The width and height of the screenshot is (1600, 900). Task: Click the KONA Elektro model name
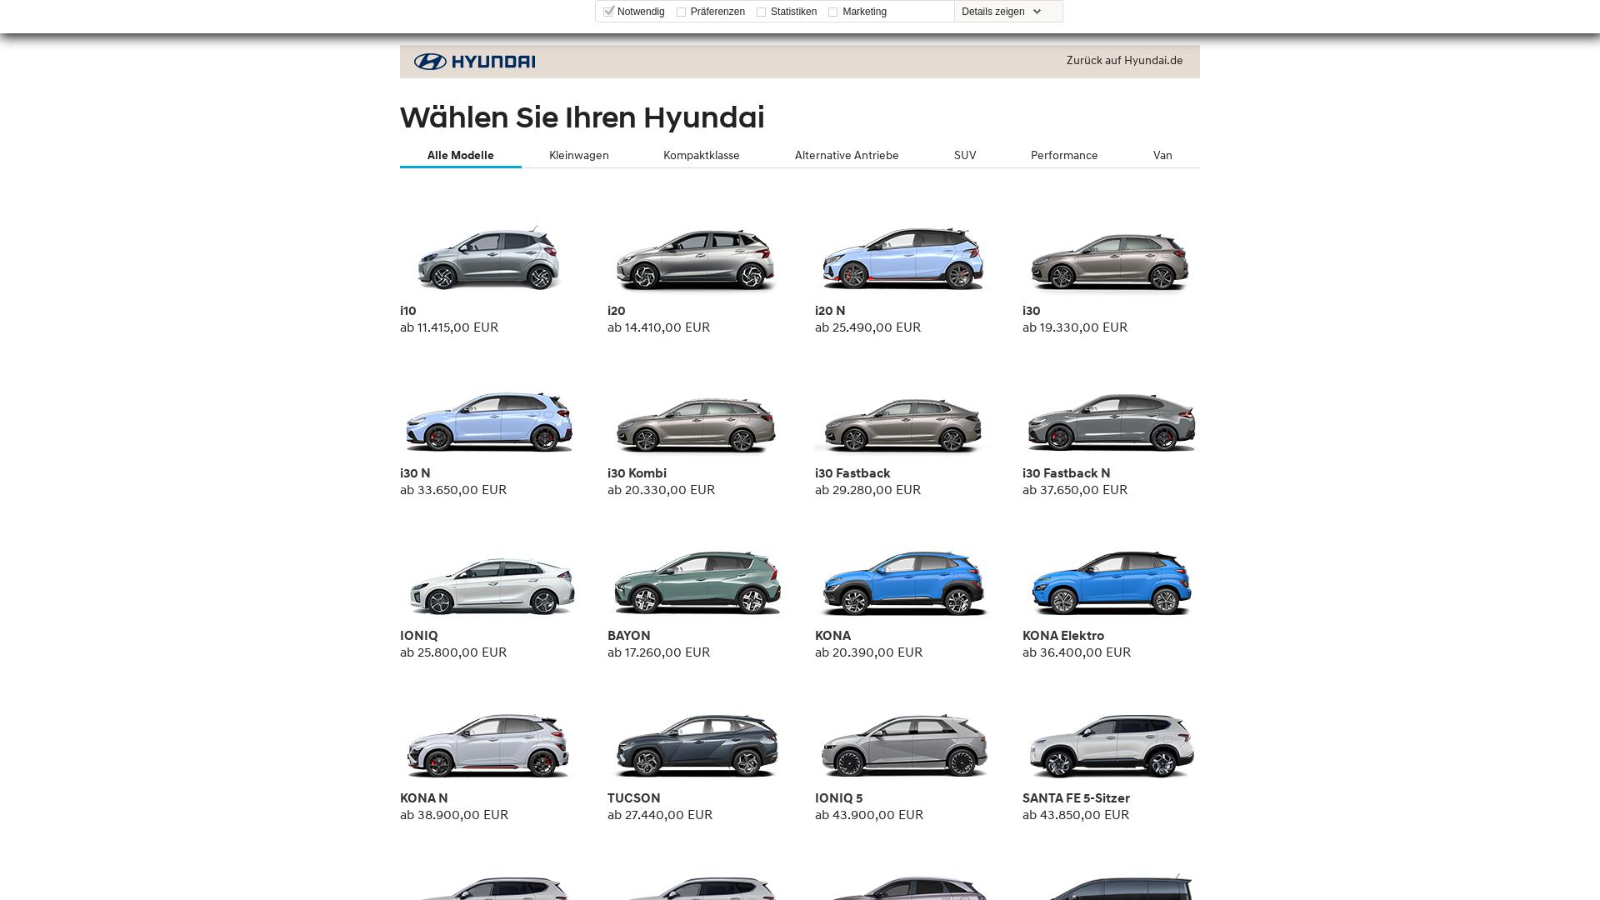(x=1063, y=636)
